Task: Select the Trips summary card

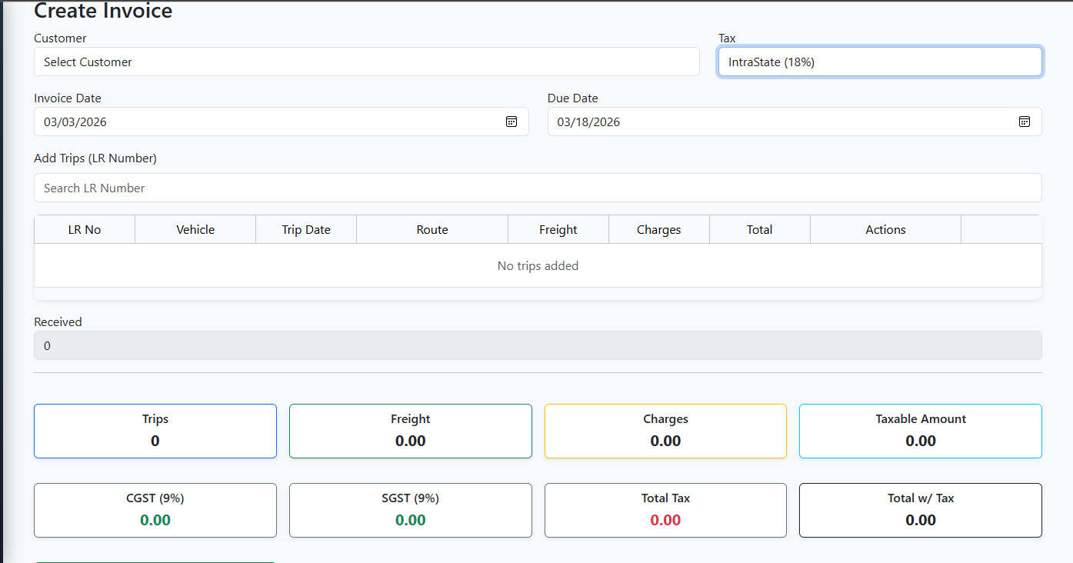Action: [x=155, y=431]
